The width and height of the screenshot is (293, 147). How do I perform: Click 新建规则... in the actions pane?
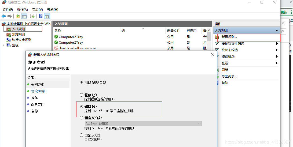click(229, 37)
